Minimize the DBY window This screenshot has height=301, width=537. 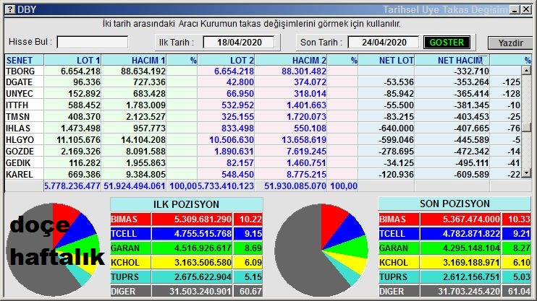[x=515, y=9]
